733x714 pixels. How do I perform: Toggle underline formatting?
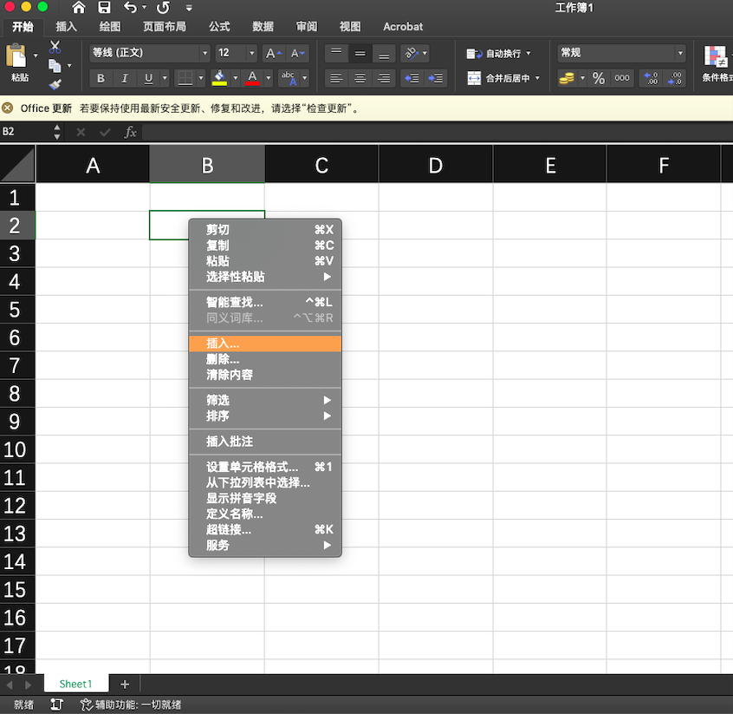tap(147, 78)
